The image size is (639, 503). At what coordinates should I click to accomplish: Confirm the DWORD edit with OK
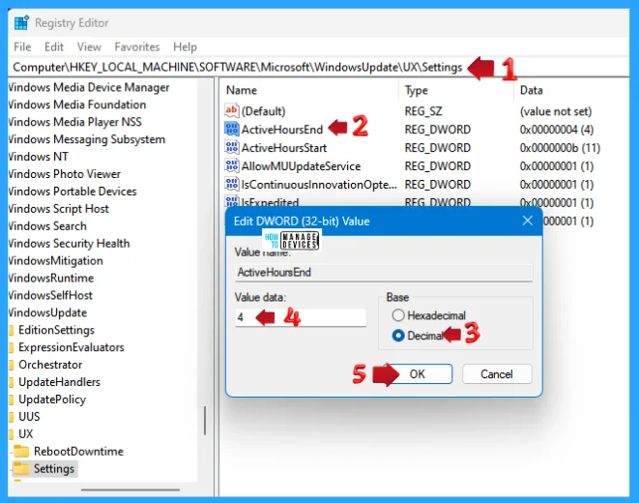tap(418, 373)
